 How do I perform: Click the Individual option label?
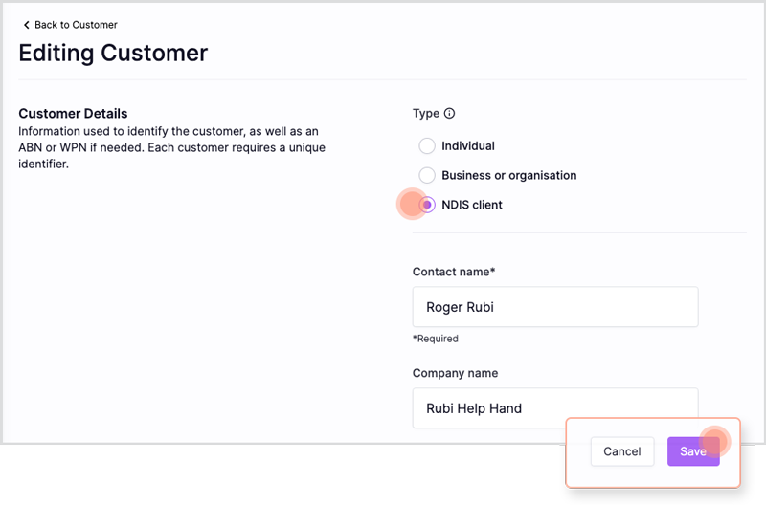468,146
